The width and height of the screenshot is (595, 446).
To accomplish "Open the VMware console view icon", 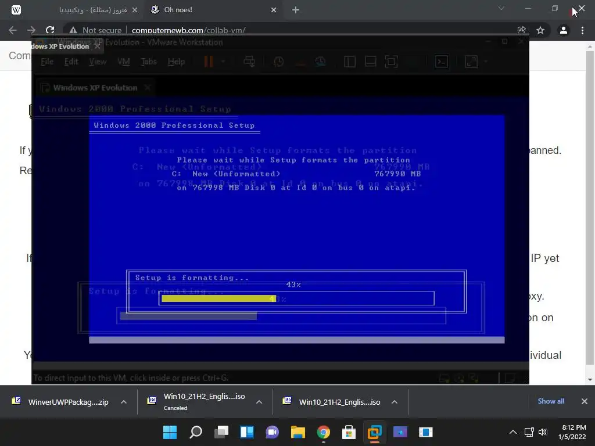I will pyautogui.click(x=442, y=62).
